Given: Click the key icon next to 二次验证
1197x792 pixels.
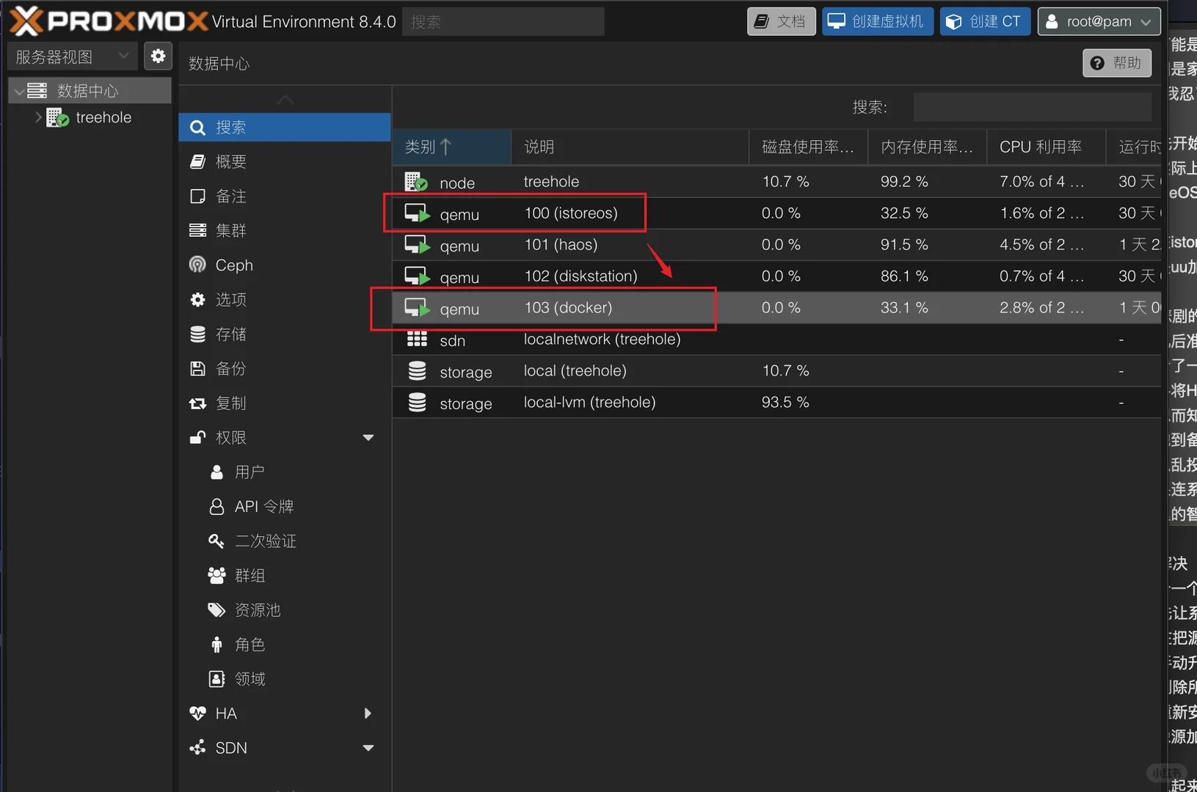Looking at the screenshot, I should tap(216, 540).
